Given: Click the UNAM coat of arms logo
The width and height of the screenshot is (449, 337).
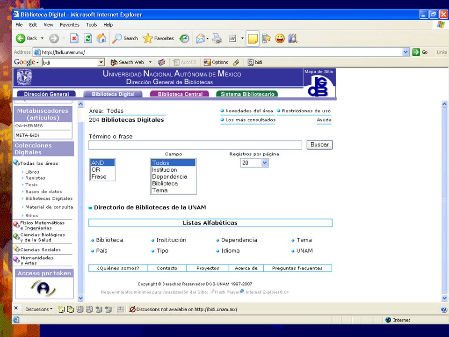Looking at the screenshot, I should 24,77.
